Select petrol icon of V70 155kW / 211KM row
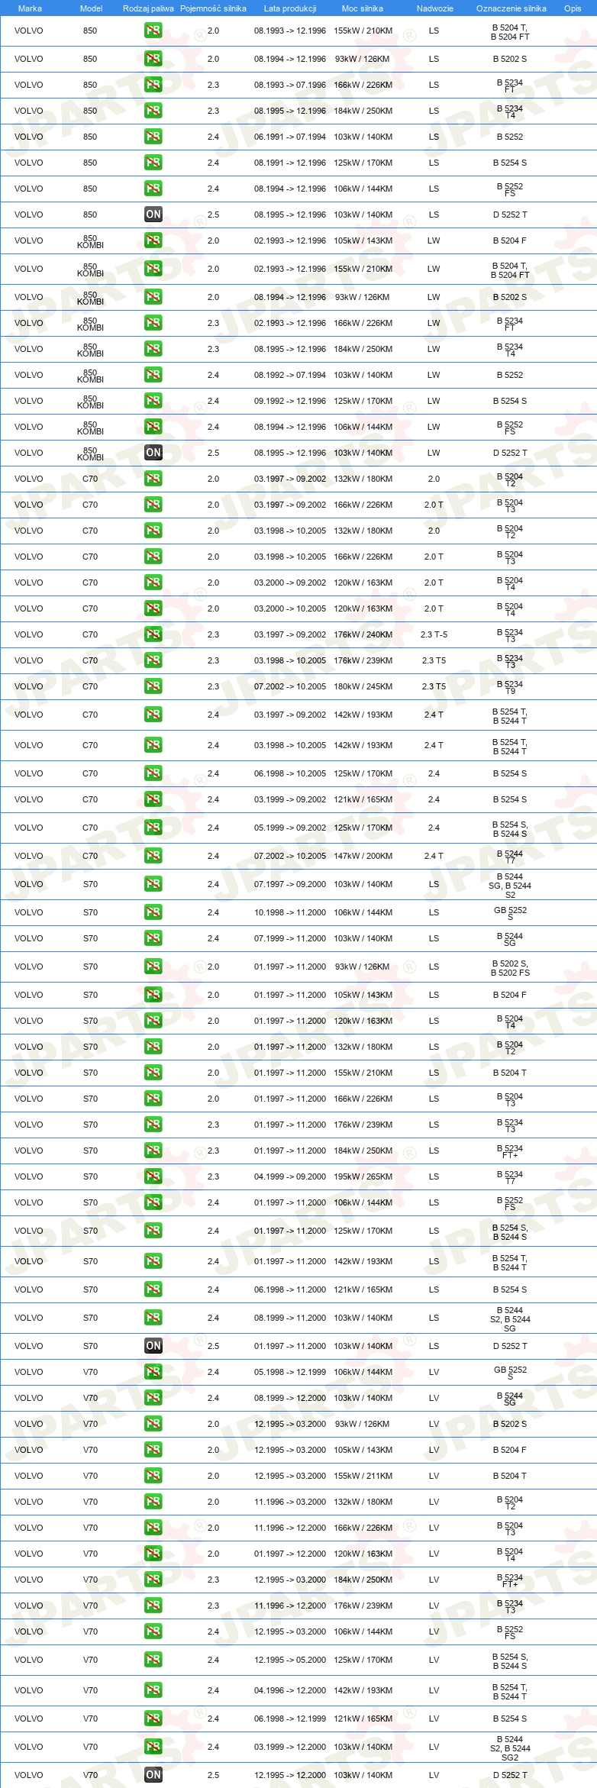The height and width of the screenshot is (1788, 597). click(153, 1476)
